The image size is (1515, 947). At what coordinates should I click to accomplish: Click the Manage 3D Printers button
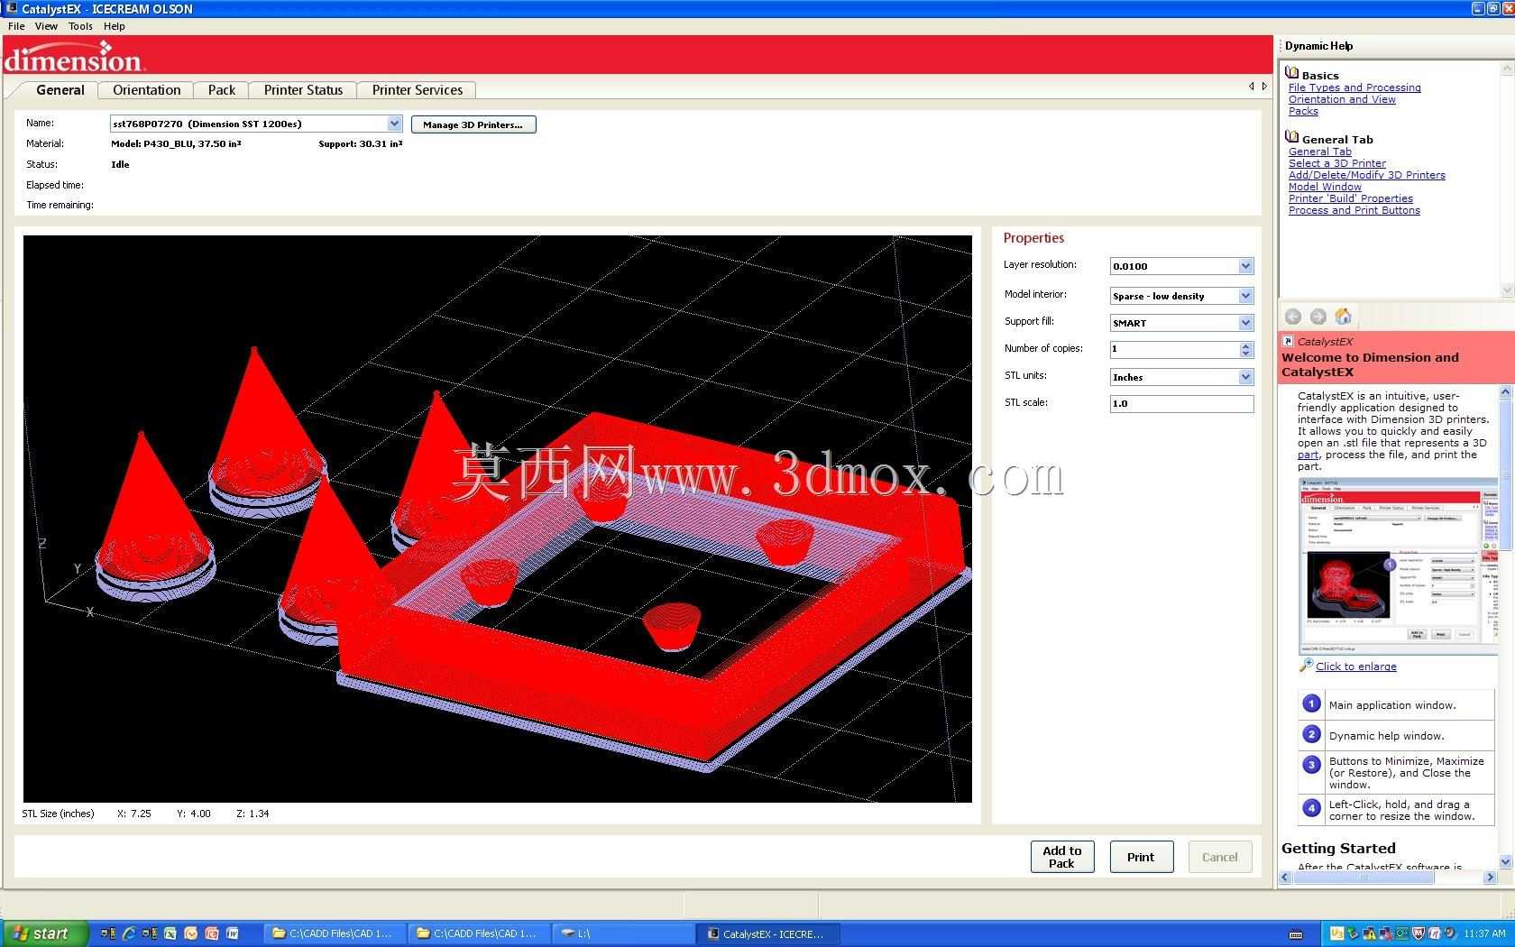click(x=473, y=124)
